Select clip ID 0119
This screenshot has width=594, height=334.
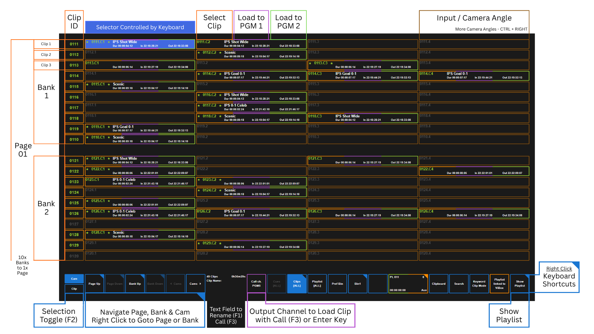74,129
